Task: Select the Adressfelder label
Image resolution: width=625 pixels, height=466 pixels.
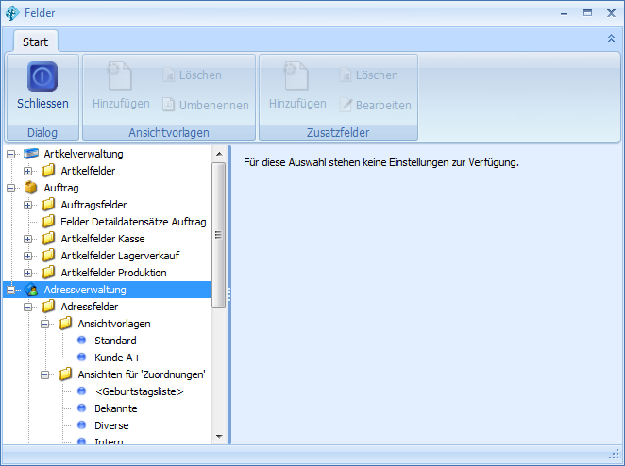Action: 90,307
